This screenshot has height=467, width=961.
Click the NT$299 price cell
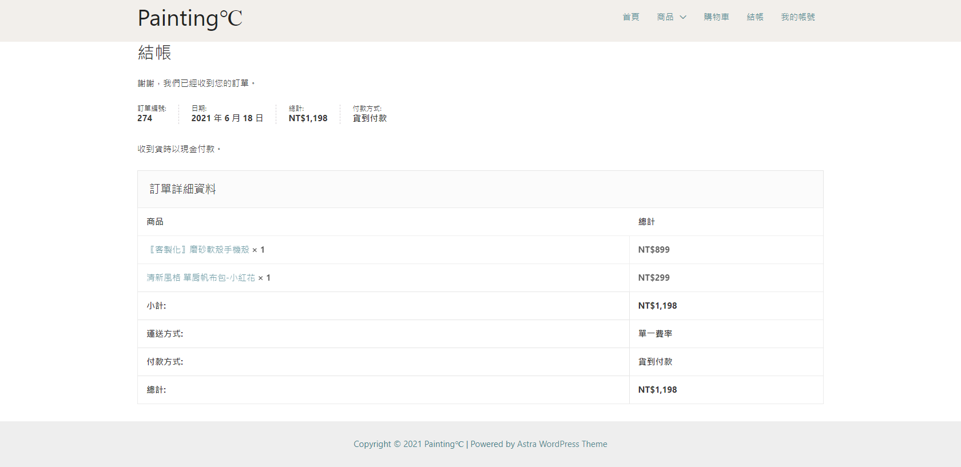coord(654,278)
